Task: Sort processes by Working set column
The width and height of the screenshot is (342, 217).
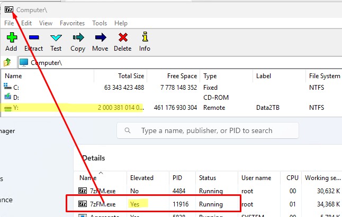Action: [322, 178]
